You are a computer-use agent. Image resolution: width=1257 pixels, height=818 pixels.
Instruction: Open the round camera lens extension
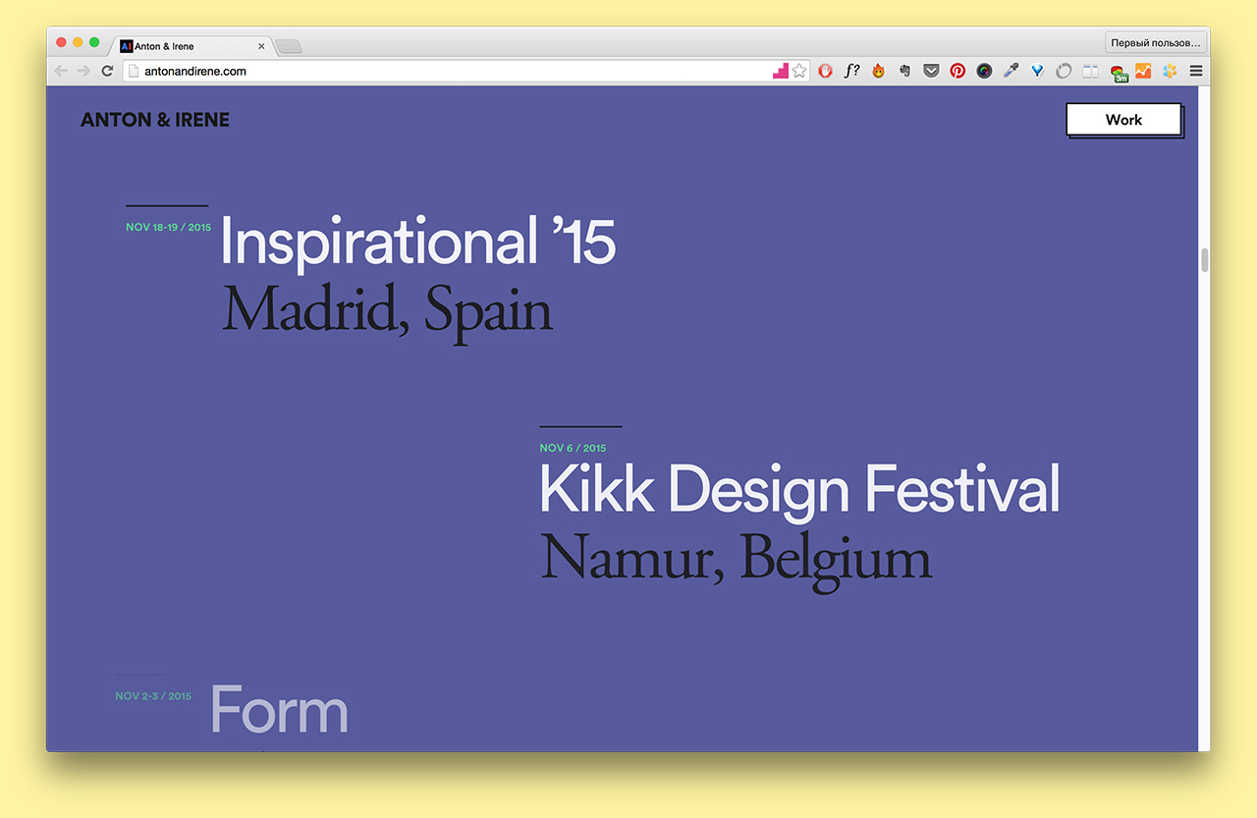(984, 71)
